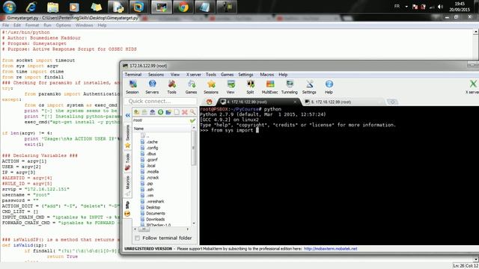Select the .wireshark folder in file list
Screen dimensions: 479x269
[152, 202]
